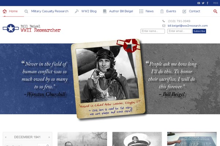Open site search with red magnifier icon
Screen dimensions: 220x146
(x=215, y=11)
